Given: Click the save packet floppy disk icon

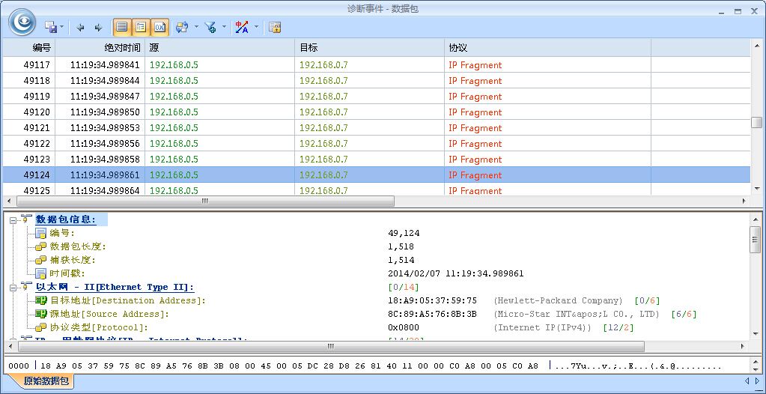Looking at the screenshot, I should (51, 28).
